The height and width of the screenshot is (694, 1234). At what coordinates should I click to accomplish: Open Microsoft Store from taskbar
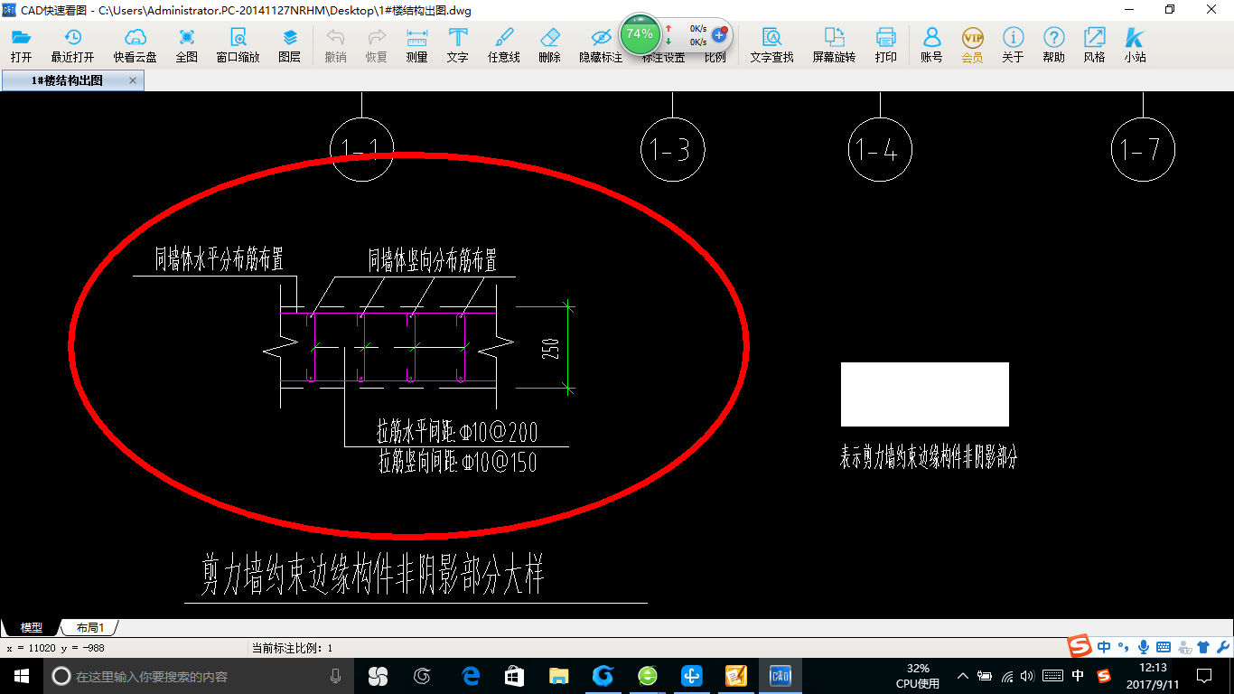514,676
